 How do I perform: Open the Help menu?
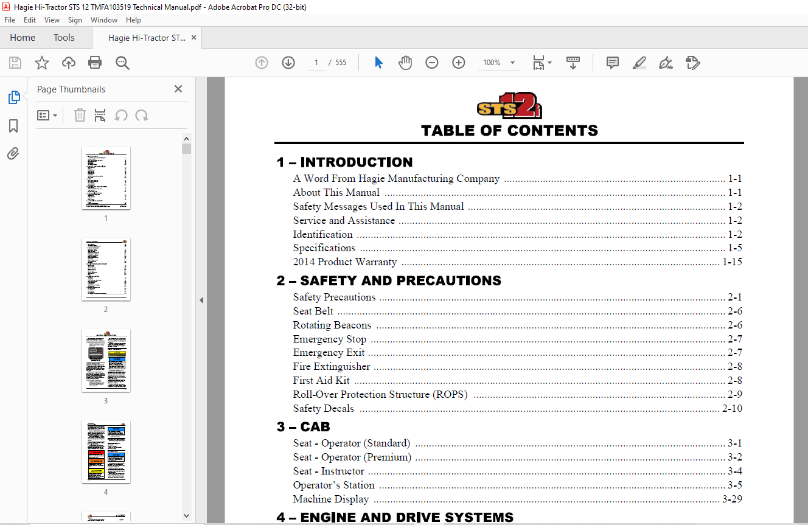point(133,20)
